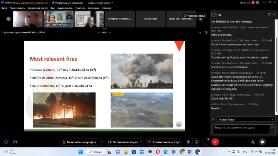The width and height of the screenshot is (278, 156).
Task: Click the taskbar Поиск search box
Action: pos(96,152)
